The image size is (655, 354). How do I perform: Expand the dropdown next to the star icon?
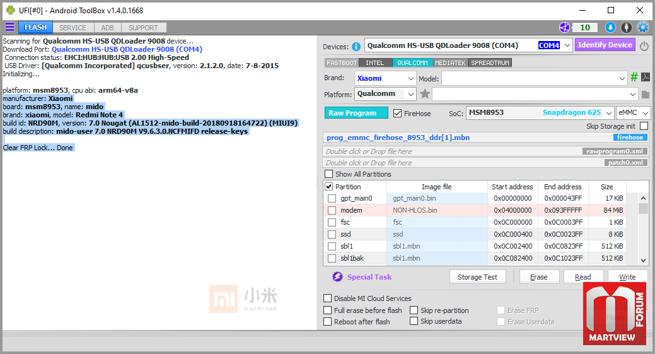click(x=632, y=94)
